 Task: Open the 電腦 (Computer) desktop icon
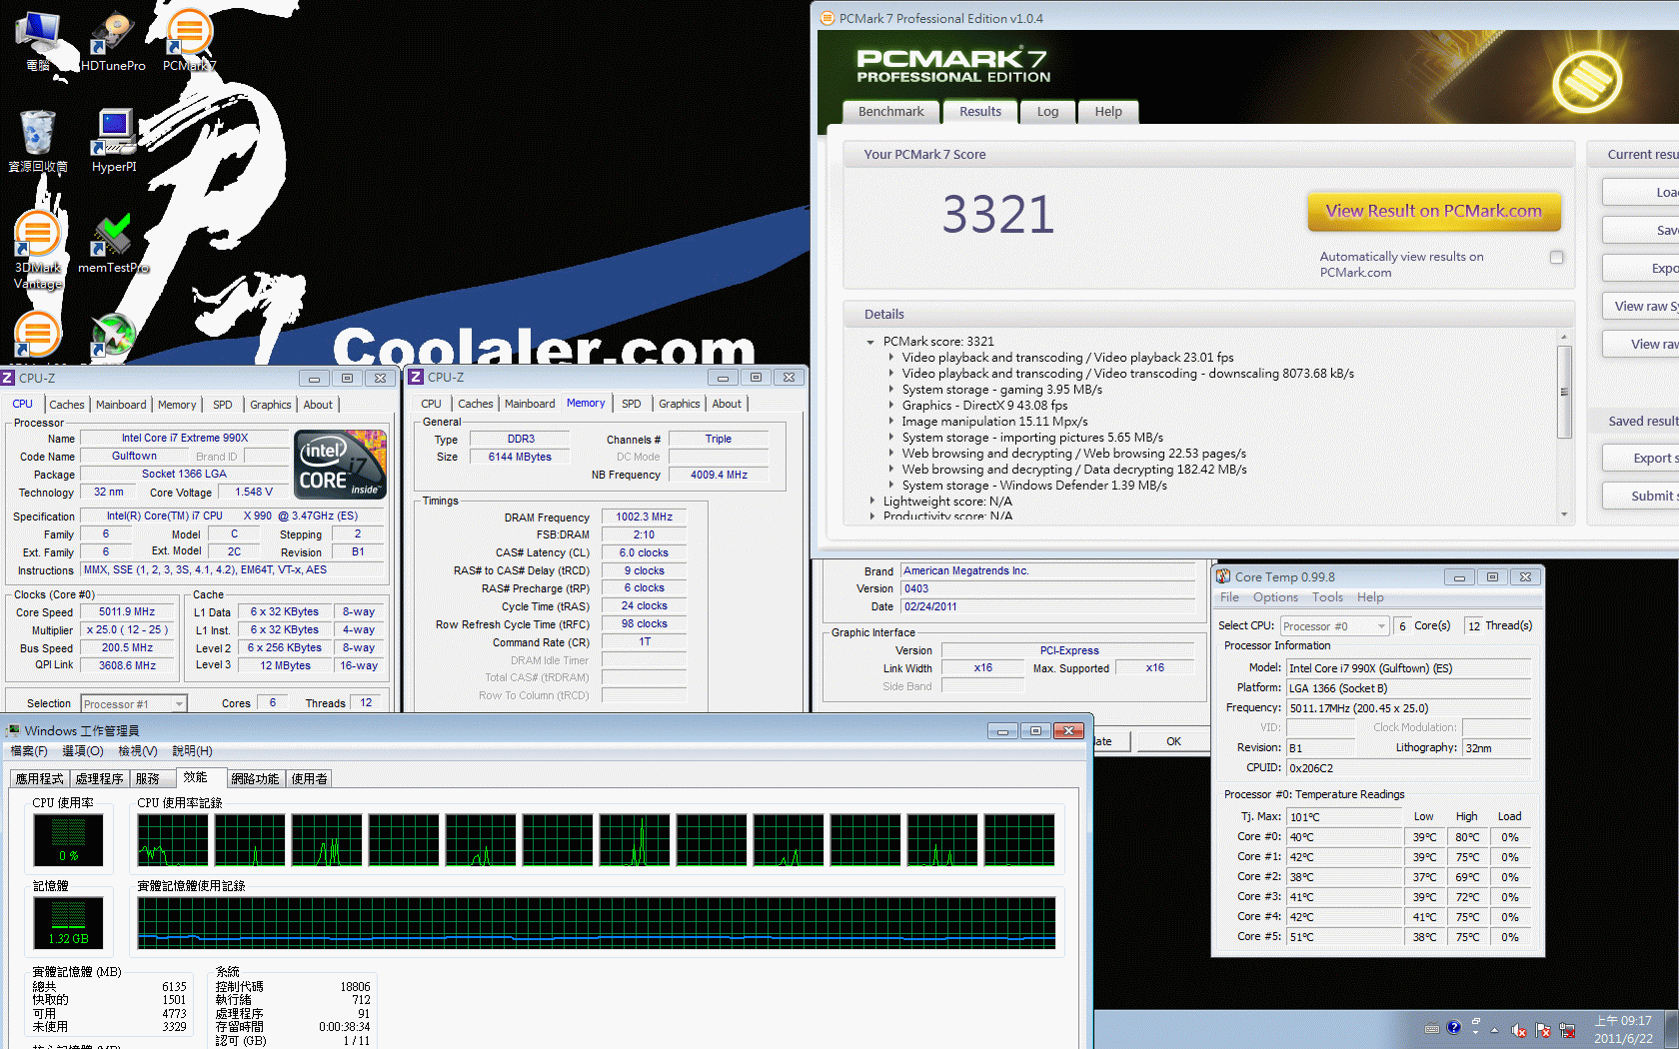coord(39,40)
